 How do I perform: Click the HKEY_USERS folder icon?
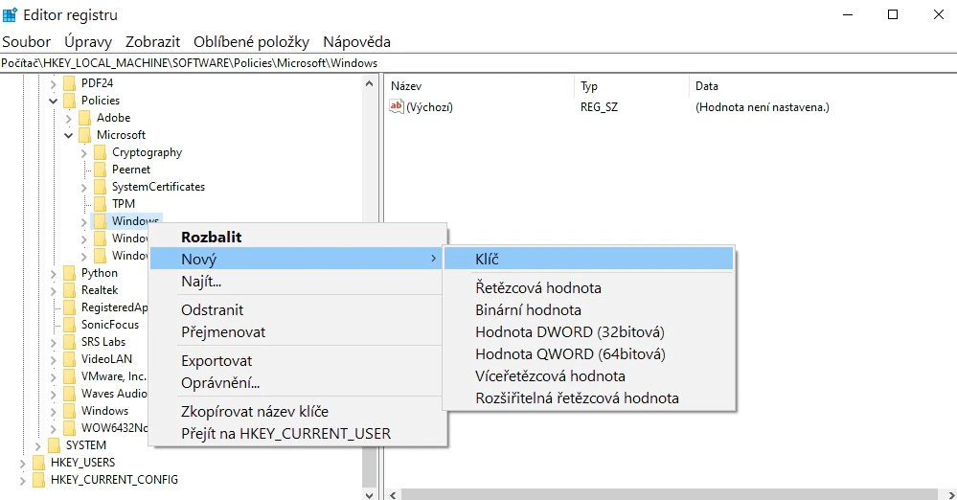(x=39, y=462)
